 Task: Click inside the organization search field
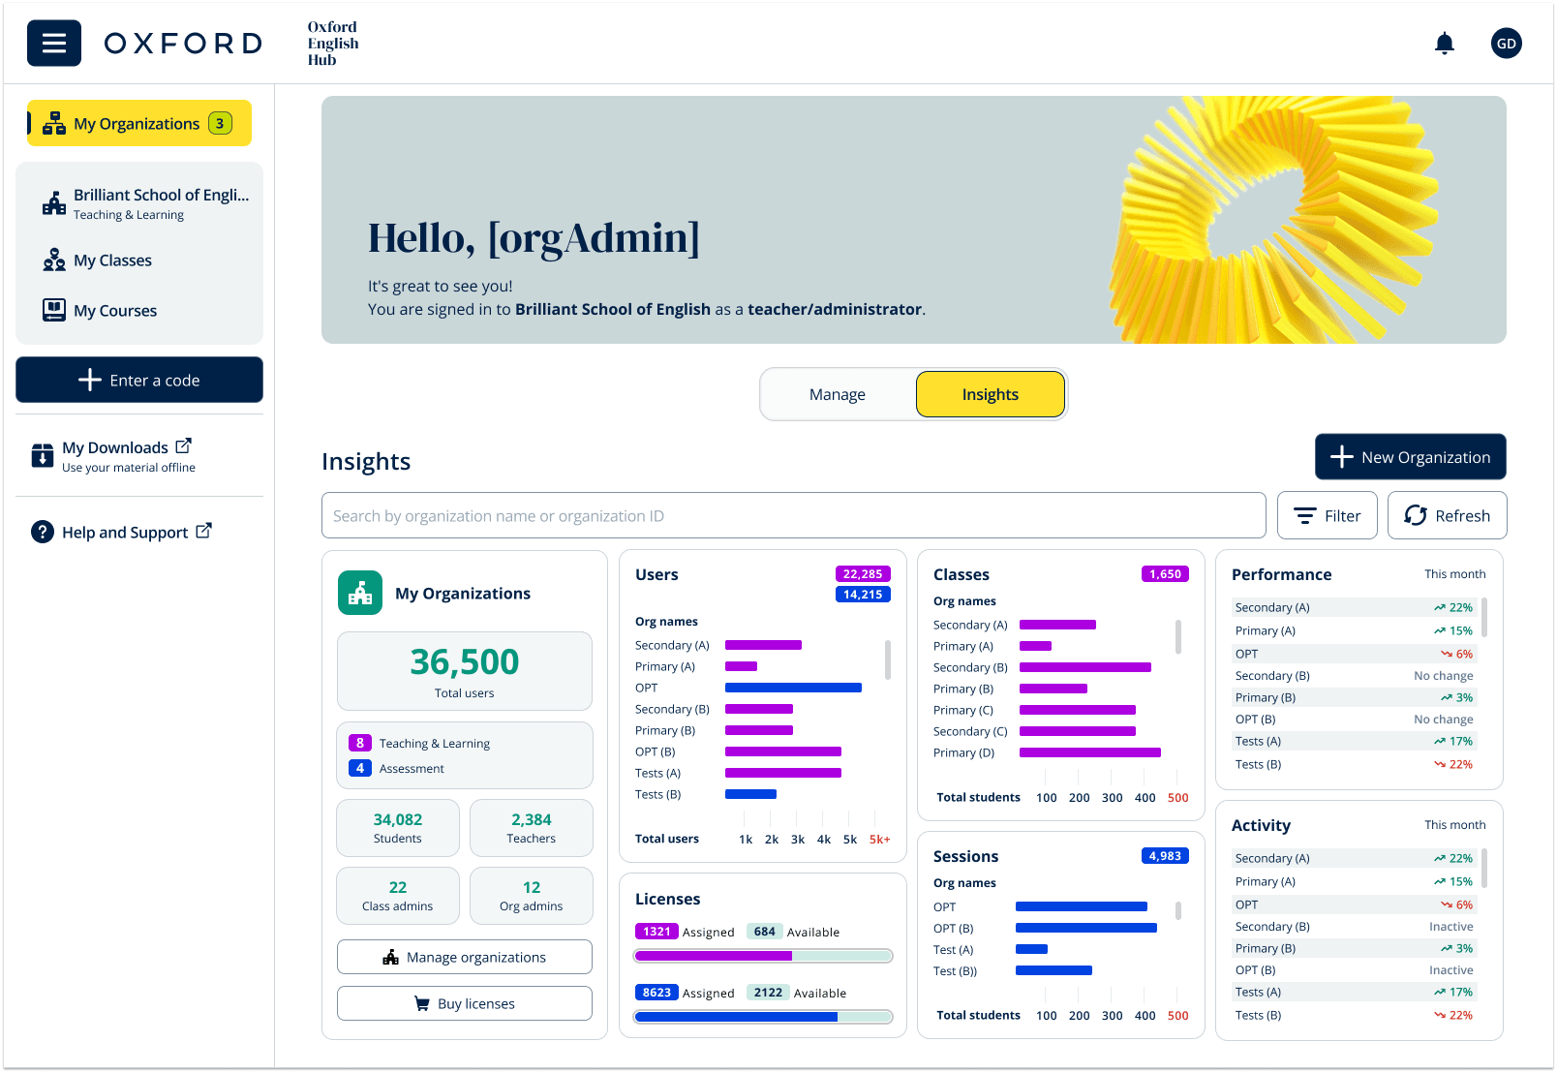[793, 515]
